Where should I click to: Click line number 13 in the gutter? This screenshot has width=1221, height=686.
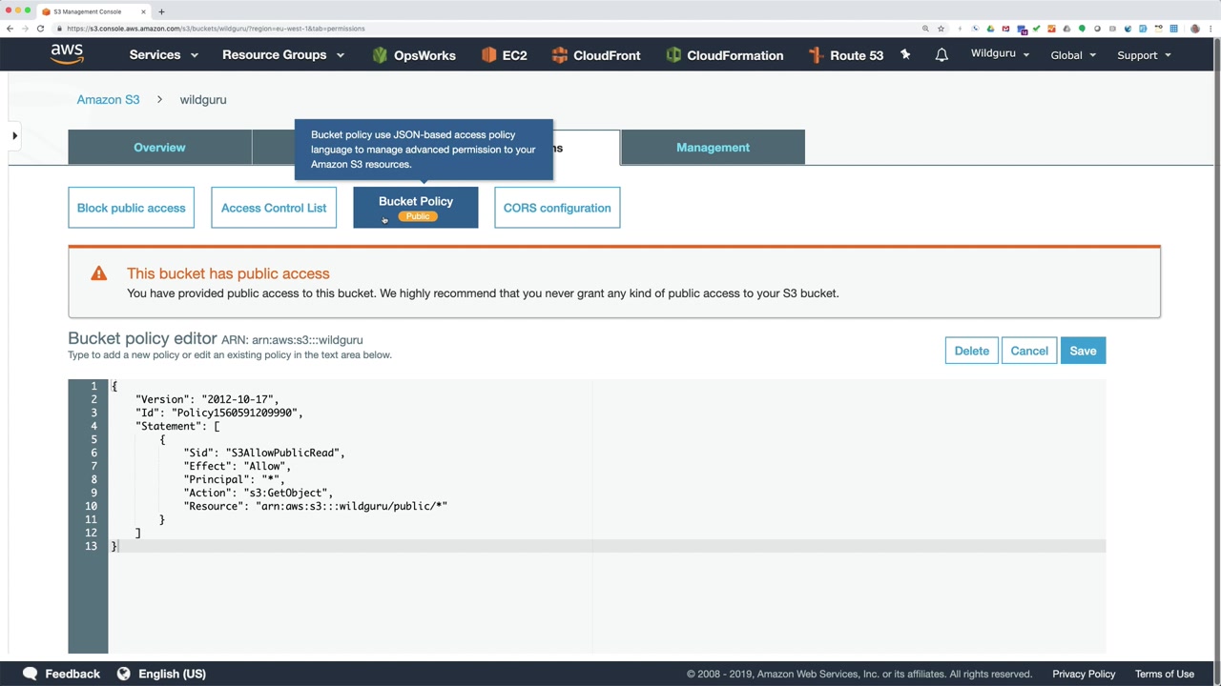pyautogui.click(x=91, y=546)
